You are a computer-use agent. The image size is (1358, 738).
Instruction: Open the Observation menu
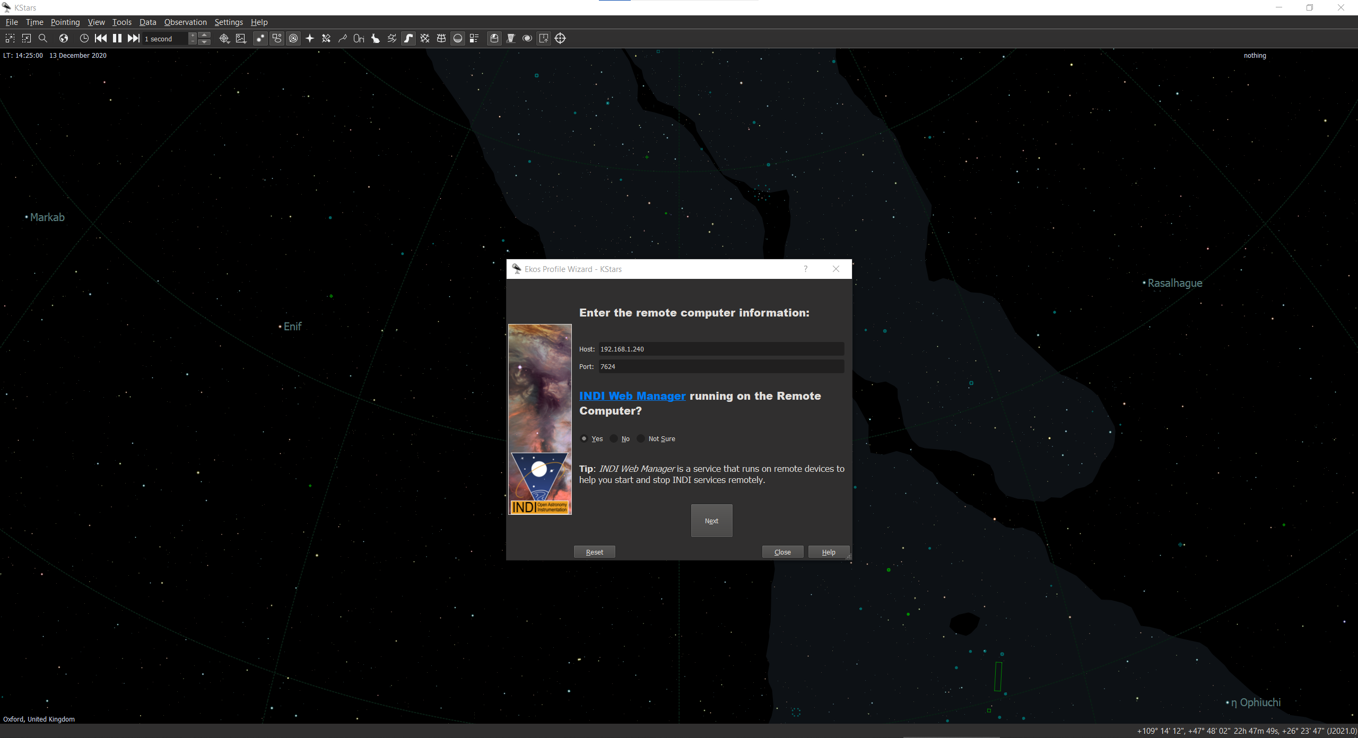click(x=185, y=22)
